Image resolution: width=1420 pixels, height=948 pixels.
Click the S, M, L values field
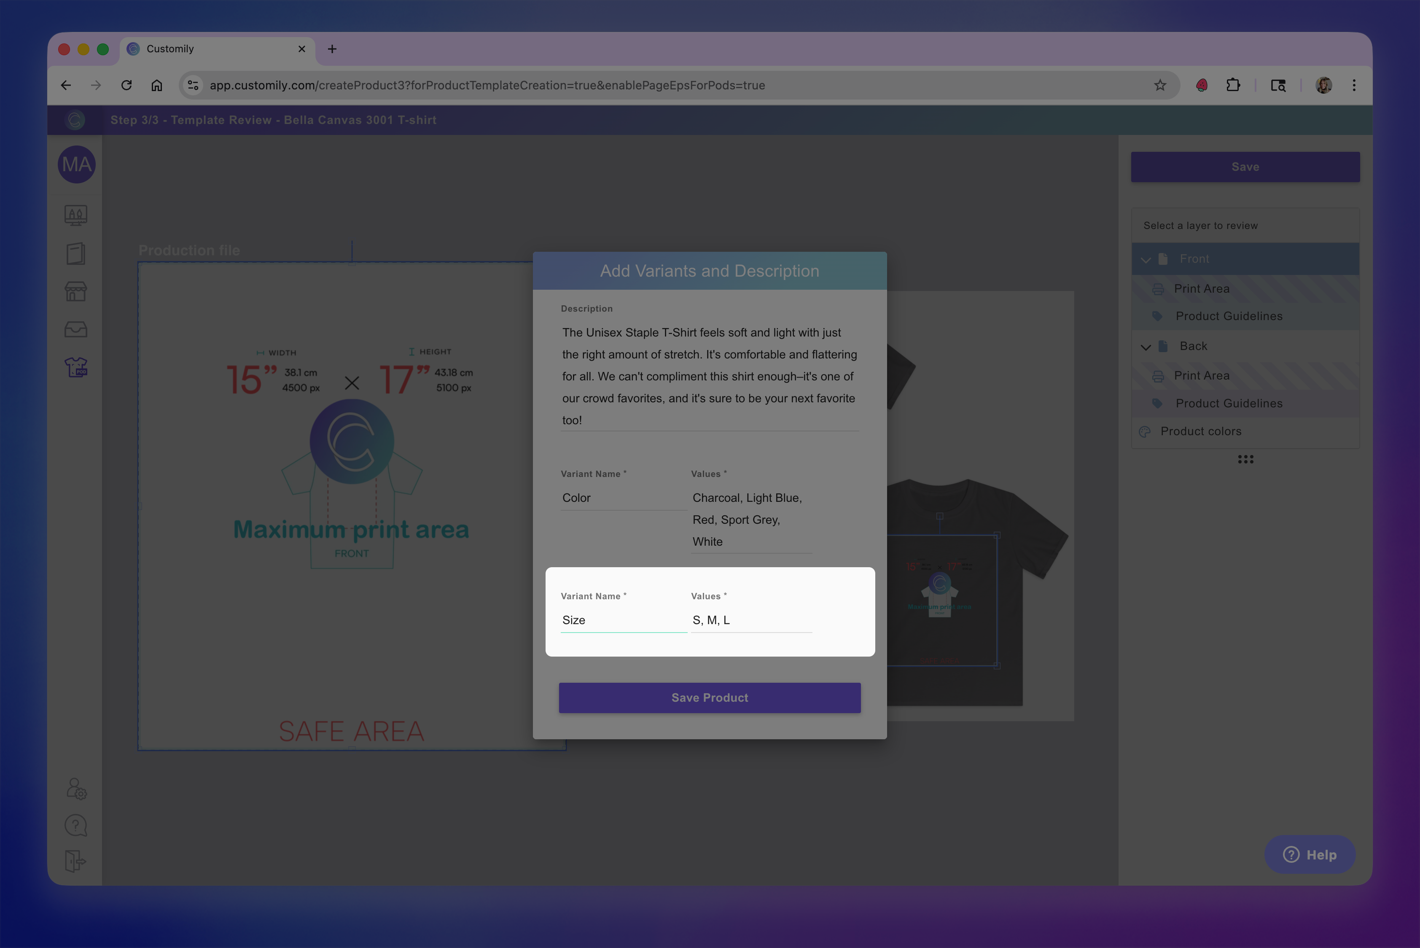click(x=751, y=620)
